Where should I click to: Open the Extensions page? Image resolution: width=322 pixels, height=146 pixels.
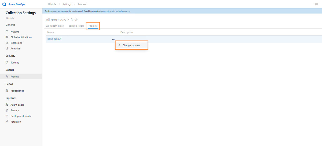pos(16,43)
